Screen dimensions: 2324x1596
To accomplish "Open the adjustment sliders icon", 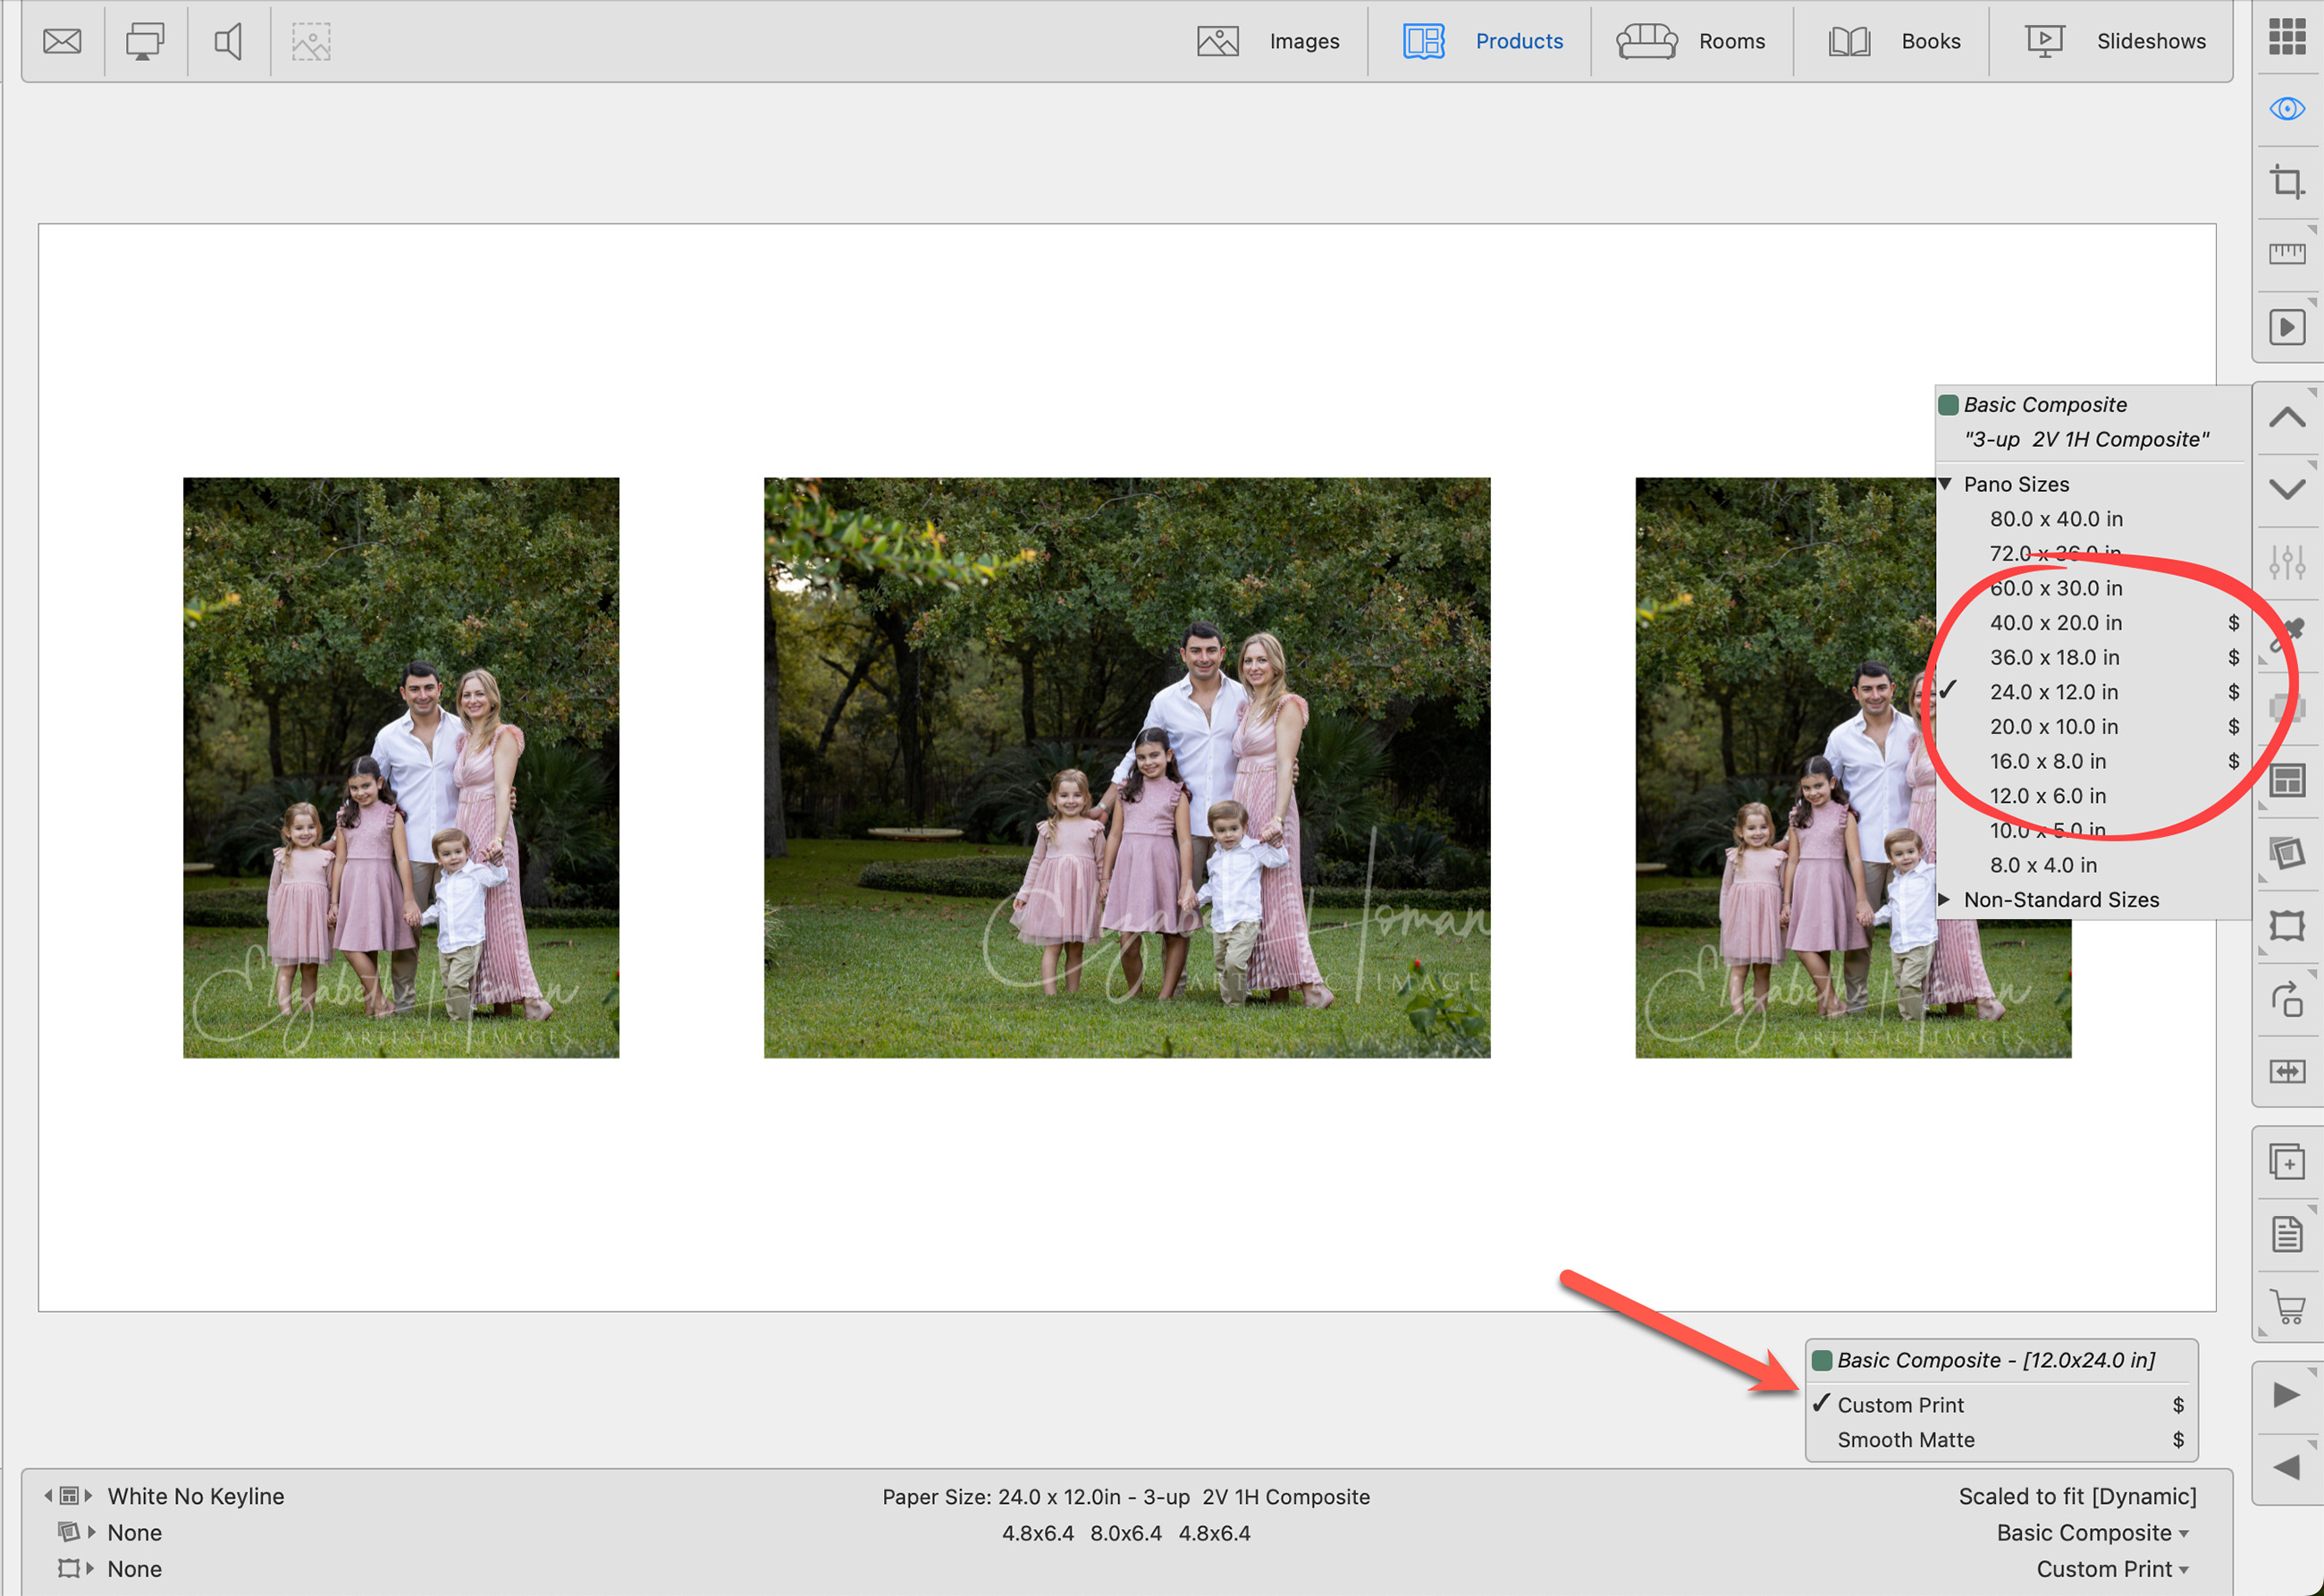I will (2287, 561).
